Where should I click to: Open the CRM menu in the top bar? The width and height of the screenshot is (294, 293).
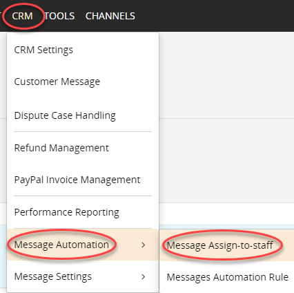[22, 16]
